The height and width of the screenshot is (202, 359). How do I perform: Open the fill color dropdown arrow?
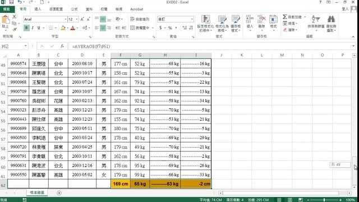click(x=68, y=28)
